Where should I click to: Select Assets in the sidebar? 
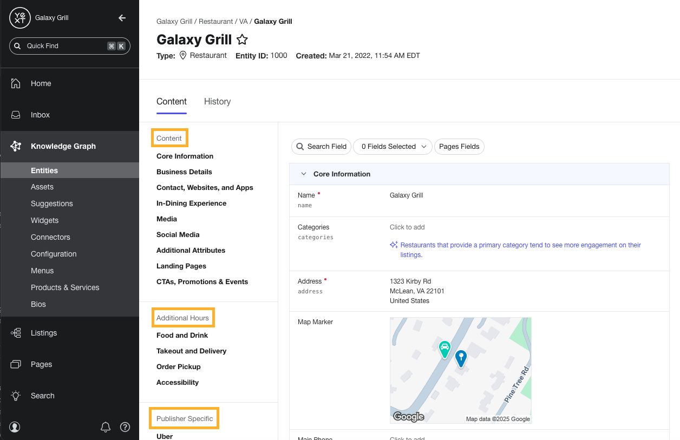click(42, 187)
